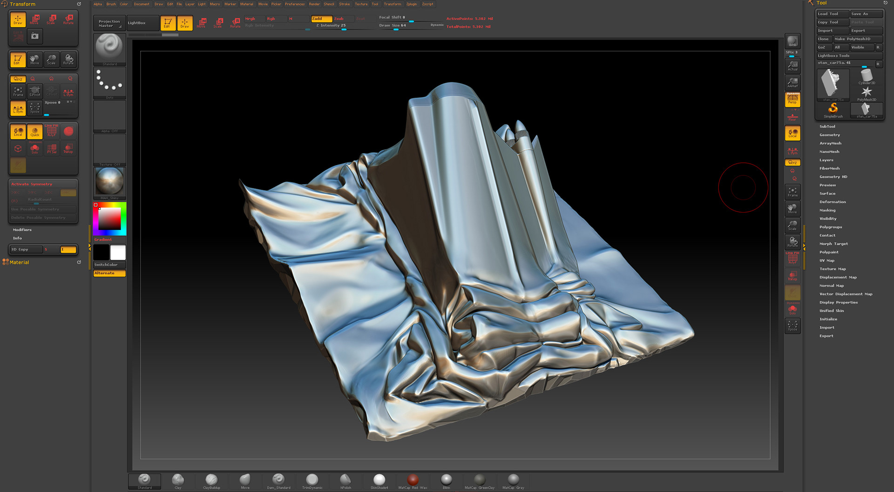Toggle Persp perspective mode on right shelf

coord(792,99)
